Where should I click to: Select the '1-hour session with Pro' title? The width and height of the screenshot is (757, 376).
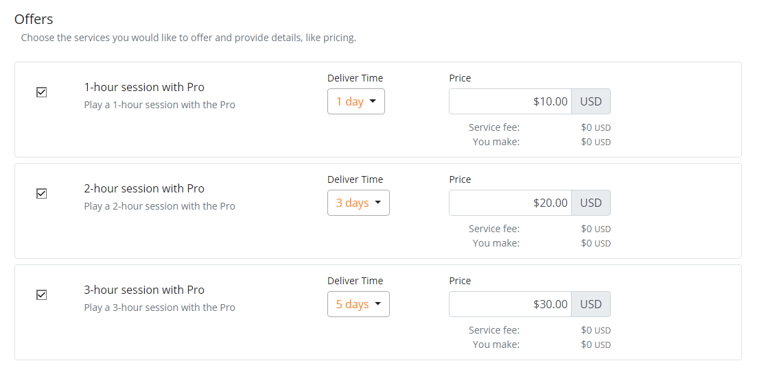[x=144, y=87]
